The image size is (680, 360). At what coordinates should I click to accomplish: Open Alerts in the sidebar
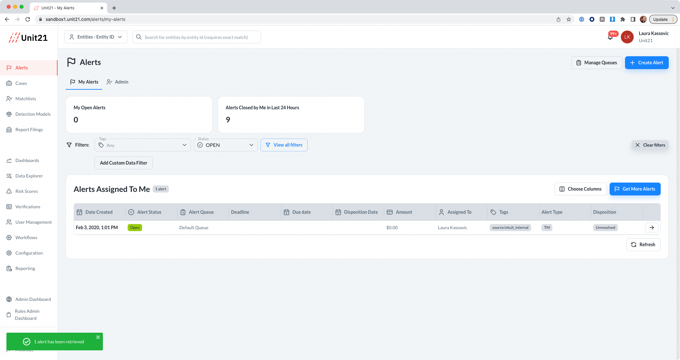pyautogui.click(x=29, y=68)
